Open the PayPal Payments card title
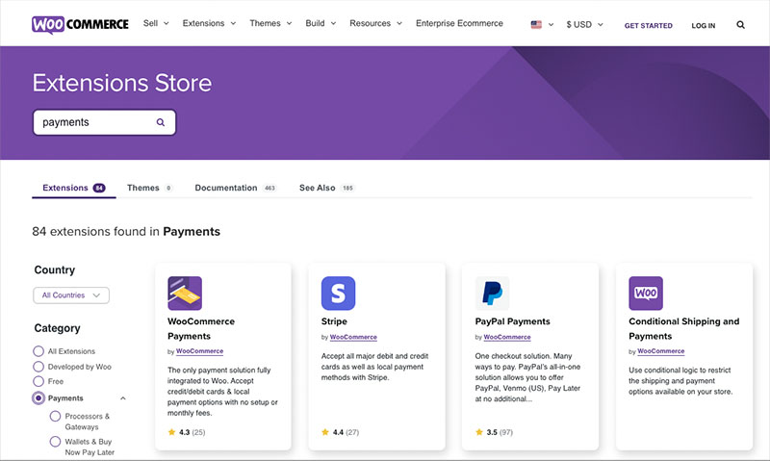This screenshot has width=770, height=461. tap(512, 321)
